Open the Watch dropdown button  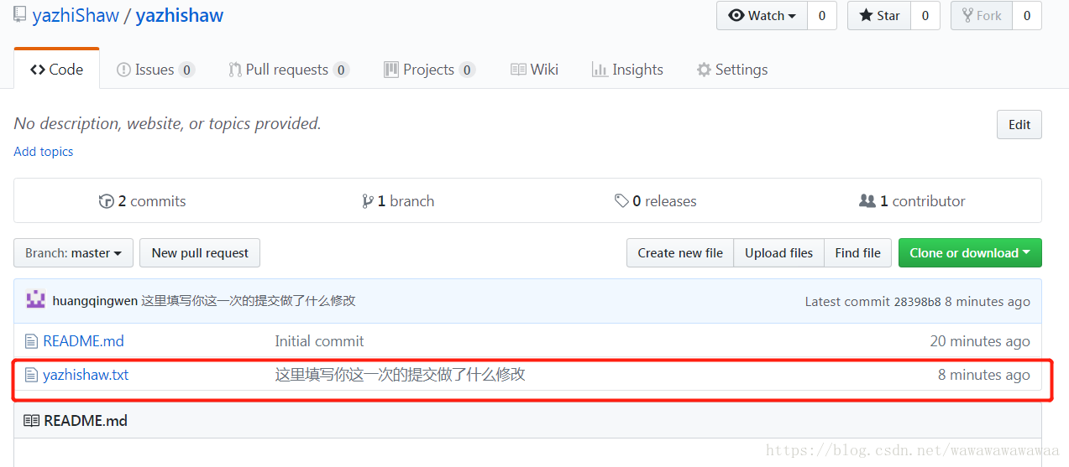click(762, 16)
